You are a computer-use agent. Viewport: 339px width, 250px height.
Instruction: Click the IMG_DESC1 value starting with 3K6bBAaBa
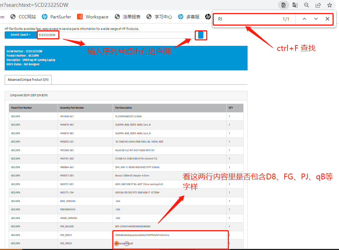(142, 235)
